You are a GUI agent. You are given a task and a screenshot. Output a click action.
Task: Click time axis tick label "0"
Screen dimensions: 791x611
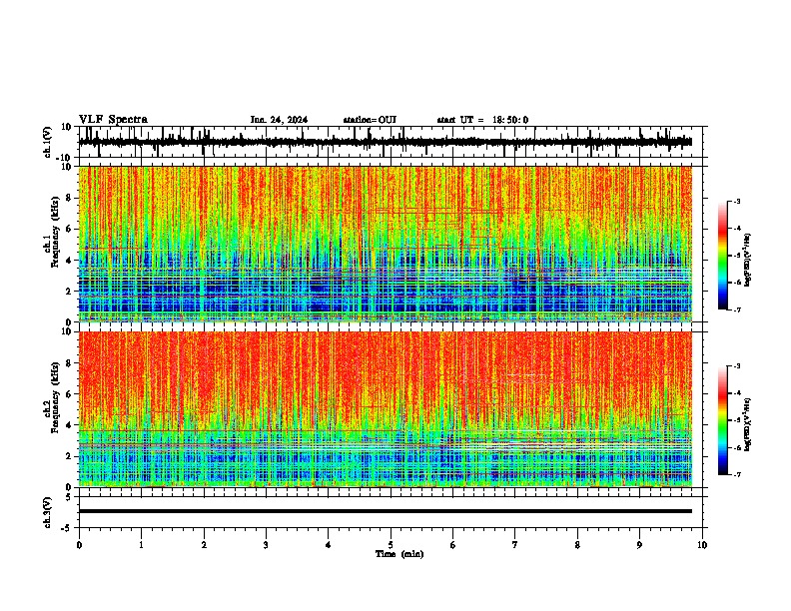click(79, 545)
